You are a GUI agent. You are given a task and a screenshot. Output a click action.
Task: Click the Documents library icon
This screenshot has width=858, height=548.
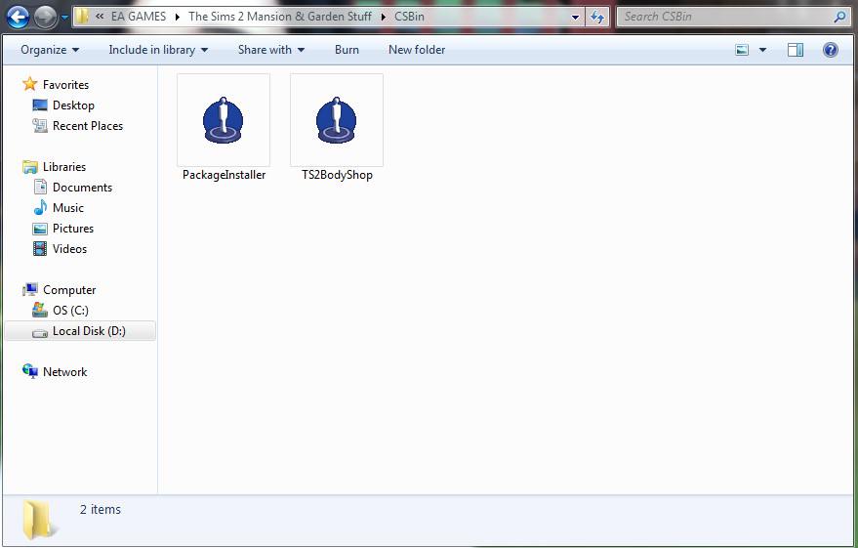pos(40,188)
